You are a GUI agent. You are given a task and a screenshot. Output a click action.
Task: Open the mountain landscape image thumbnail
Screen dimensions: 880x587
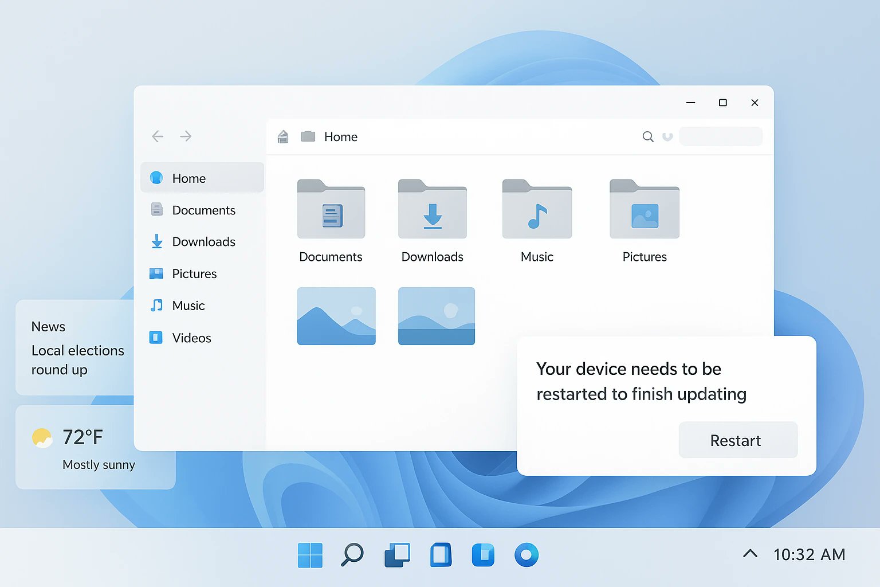pos(336,316)
